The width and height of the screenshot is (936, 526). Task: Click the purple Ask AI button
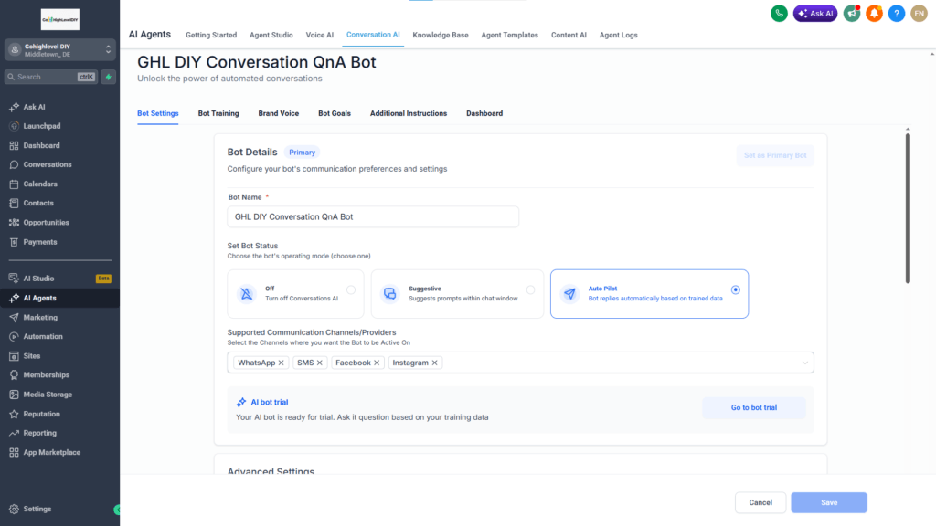coord(814,13)
